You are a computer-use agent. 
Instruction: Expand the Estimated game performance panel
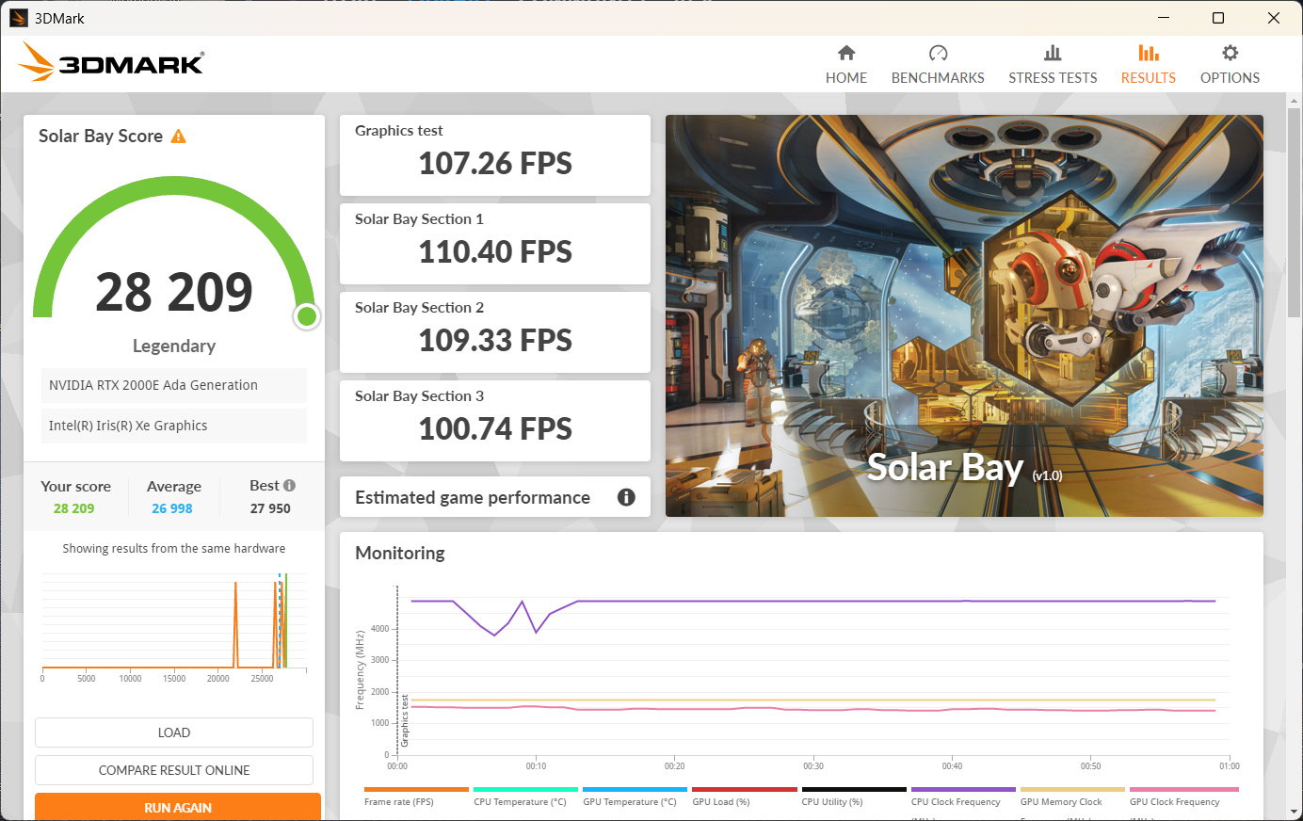(x=473, y=497)
